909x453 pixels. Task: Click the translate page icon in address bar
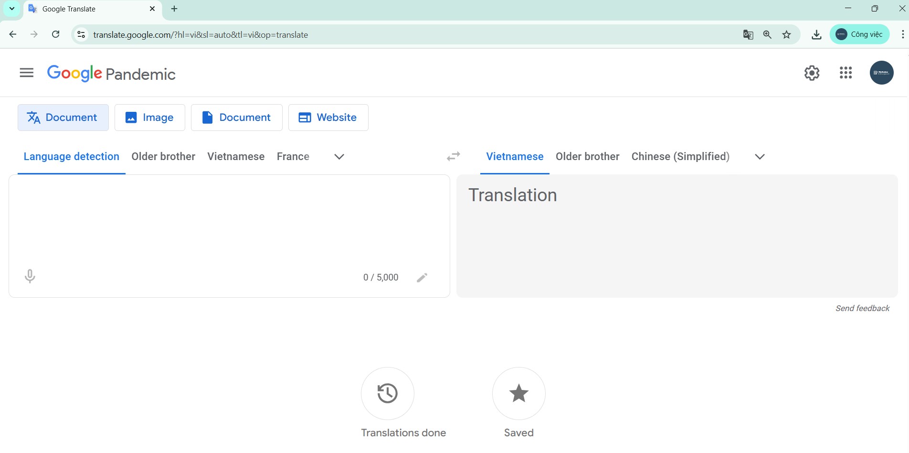[x=748, y=34]
